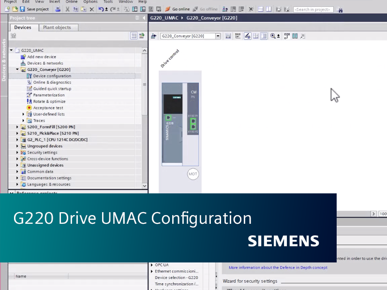Screen dimensions: 387x290
Task: Click the Cut toolbar icon
Action: click(x=68, y=9)
